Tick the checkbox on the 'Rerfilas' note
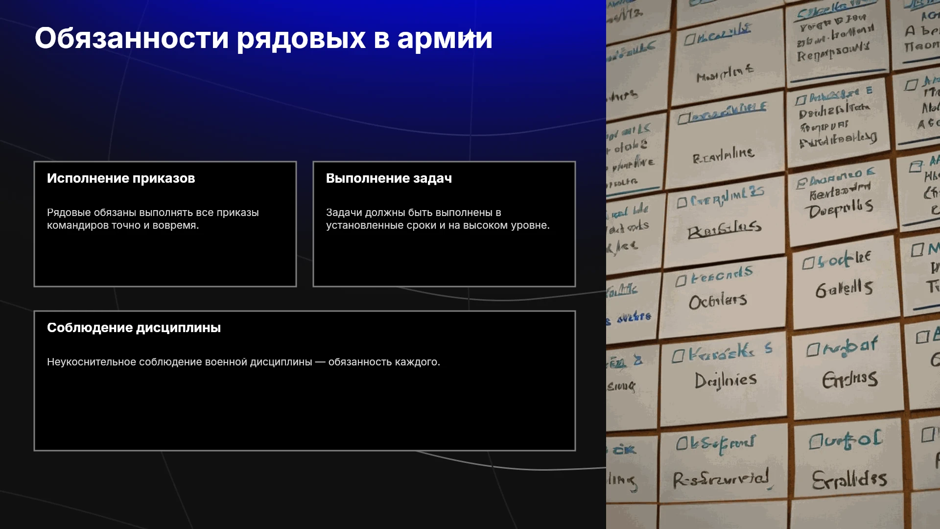Viewport: 940px width, 529px height. tap(682, 202)
